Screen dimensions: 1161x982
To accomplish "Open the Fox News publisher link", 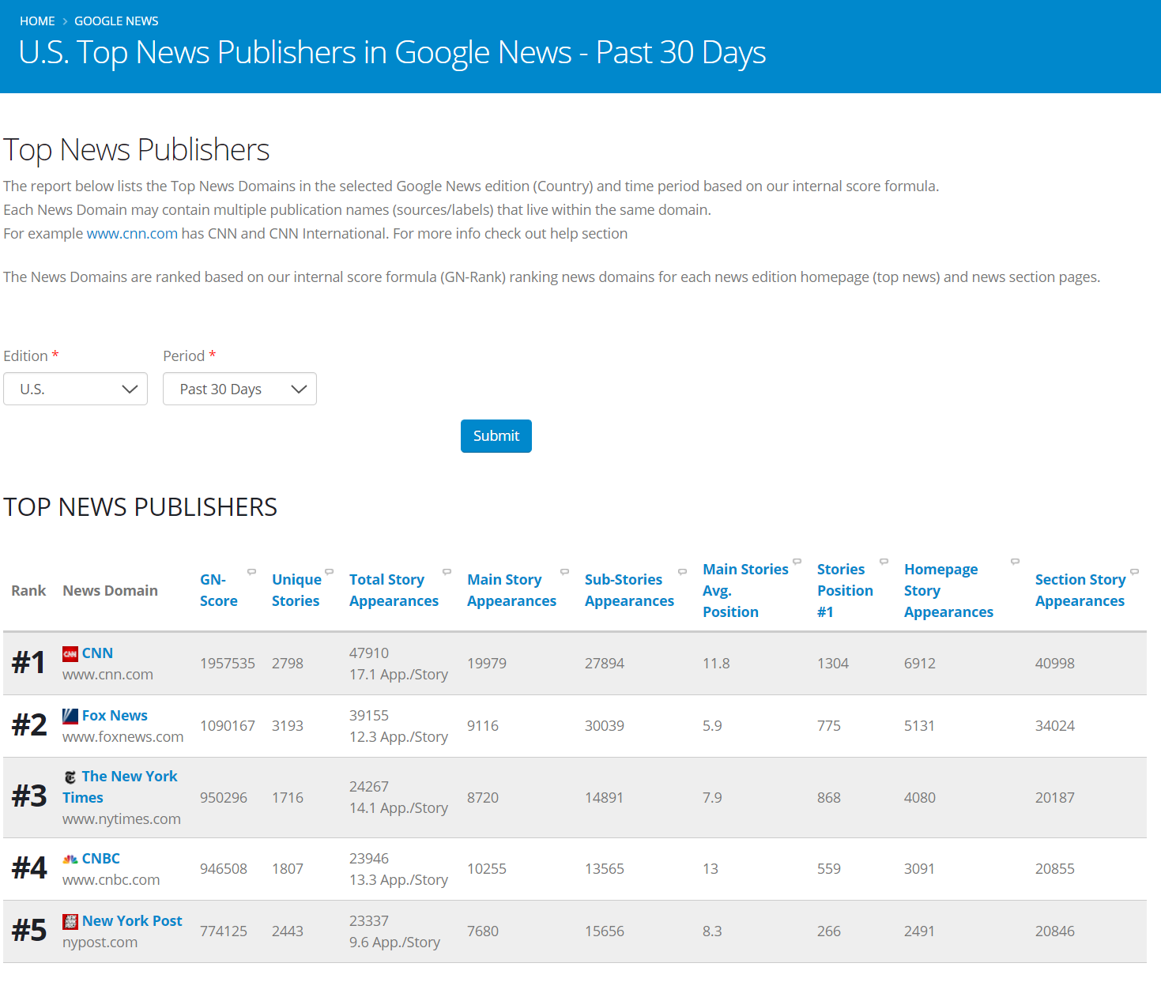I will coord(115,716).
